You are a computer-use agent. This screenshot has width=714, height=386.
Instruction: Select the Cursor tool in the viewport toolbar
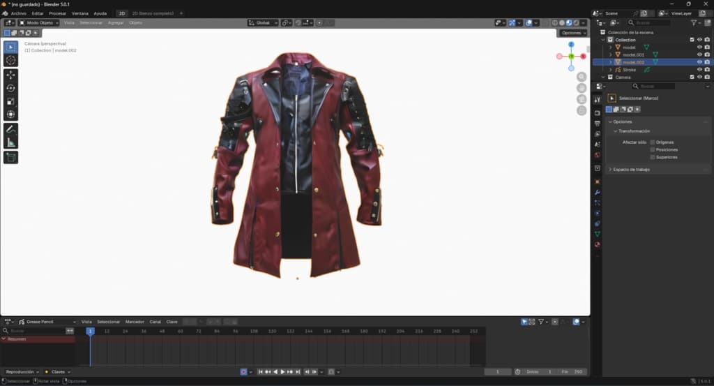(x=11, y=61)
